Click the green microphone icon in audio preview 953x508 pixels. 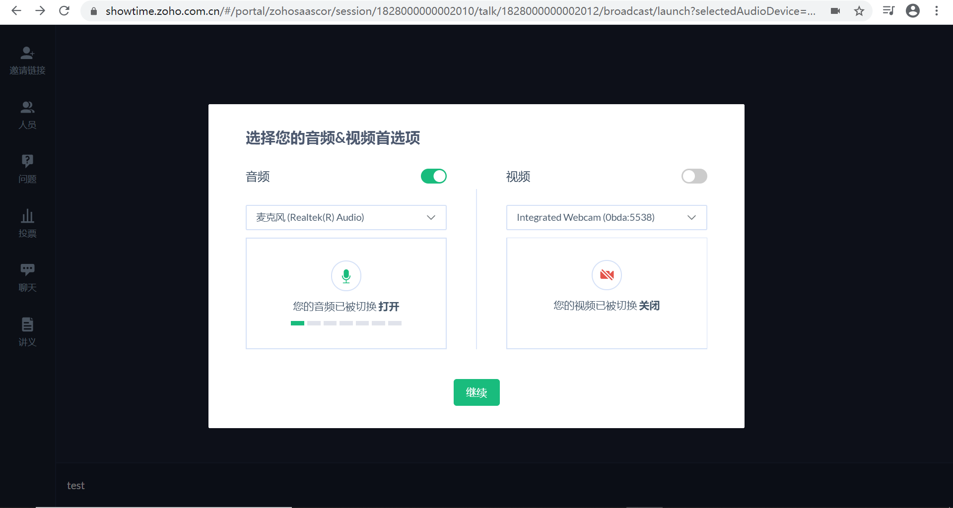point(346,276)
